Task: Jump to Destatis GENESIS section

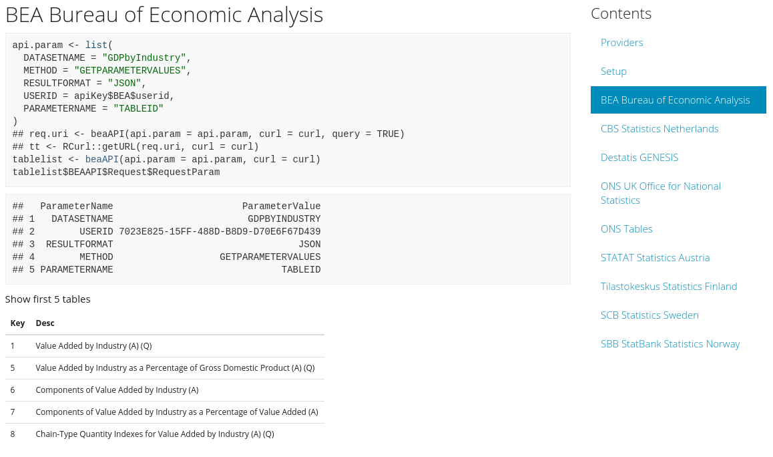Action: click(639, 158)
